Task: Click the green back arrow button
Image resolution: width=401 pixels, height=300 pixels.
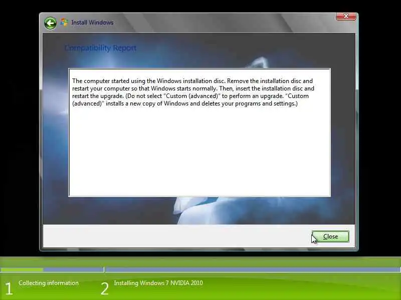Action: [50, 23]
